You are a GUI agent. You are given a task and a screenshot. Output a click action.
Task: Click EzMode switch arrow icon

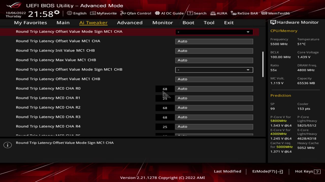coord(280,172)
